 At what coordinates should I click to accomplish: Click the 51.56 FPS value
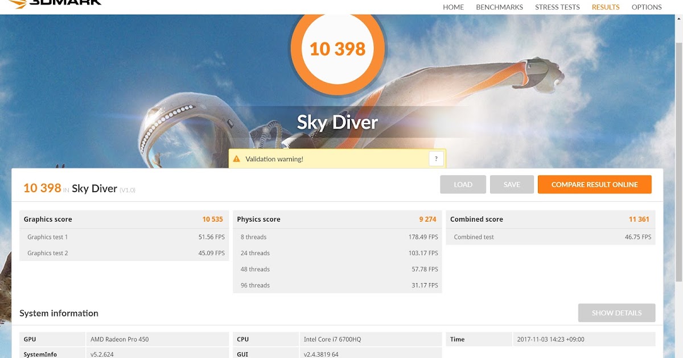coord(212,237)
